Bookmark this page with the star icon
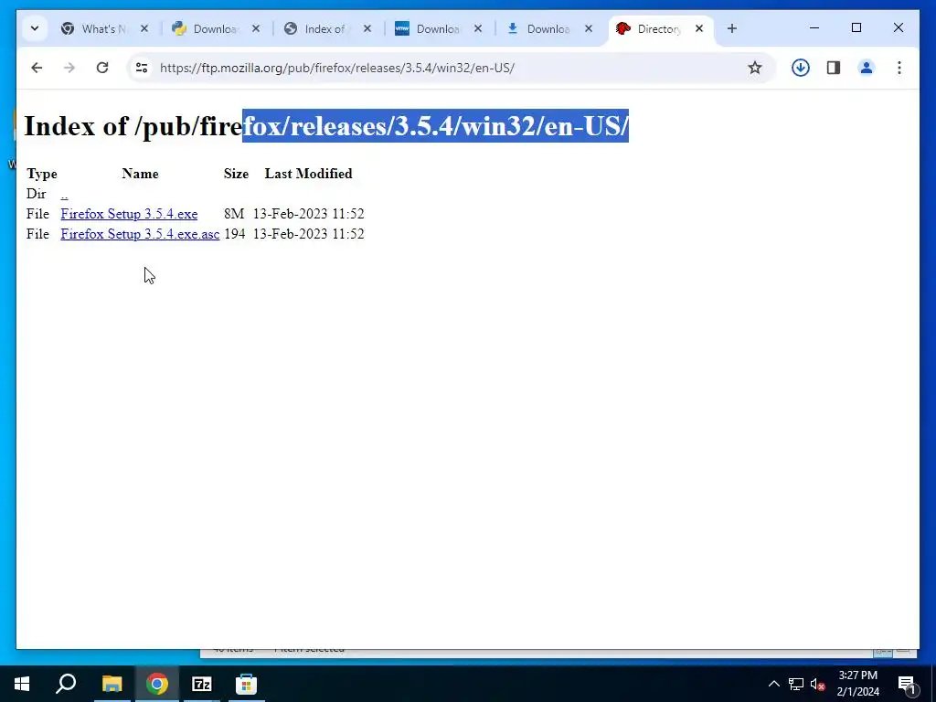The height and width of the screenshot is (702, 936). click(x=755, y=68)
